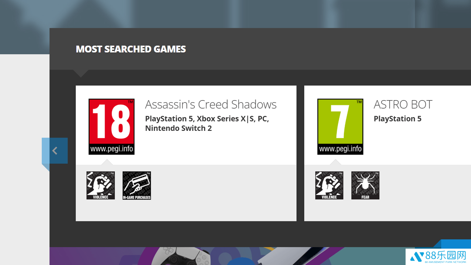
Task: Click PlayStation 5 platform text under ASTRO BOT
Action: tap(397, 119)
